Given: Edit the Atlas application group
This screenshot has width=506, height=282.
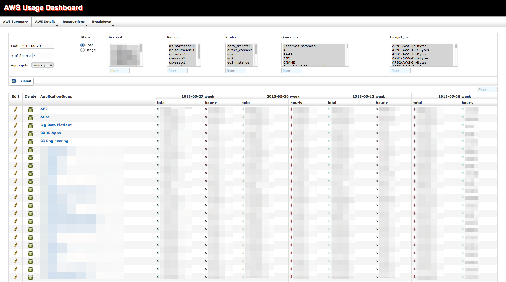Looking at the screenshot, I should (16, 117).
